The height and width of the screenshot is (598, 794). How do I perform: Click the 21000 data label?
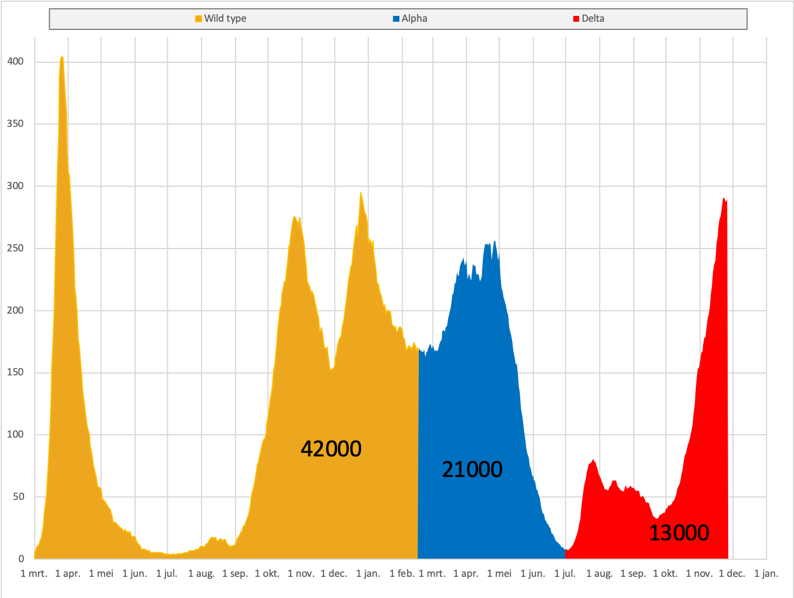[x=472, y=469]
